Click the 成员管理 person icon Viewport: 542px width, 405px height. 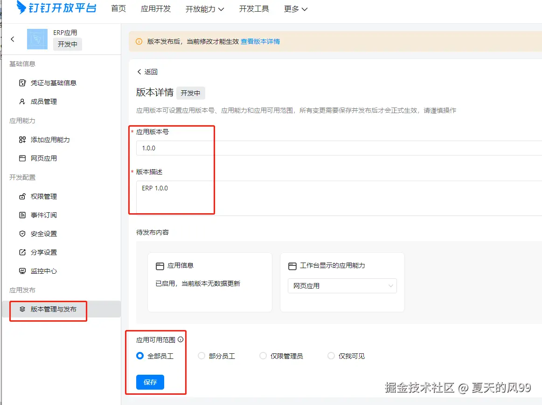[x=22, y=101]
